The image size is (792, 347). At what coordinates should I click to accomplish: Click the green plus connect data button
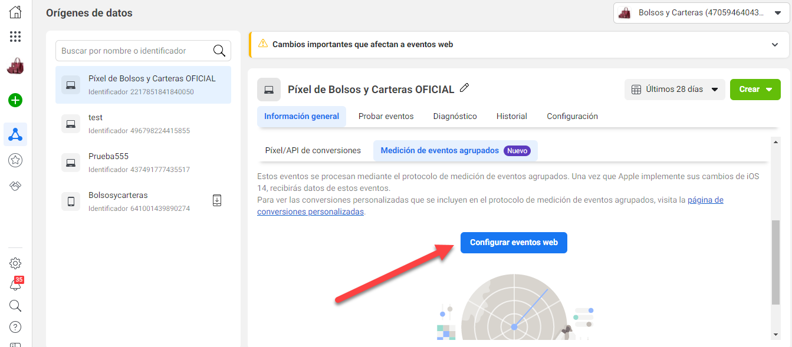(x=15, y=100)
